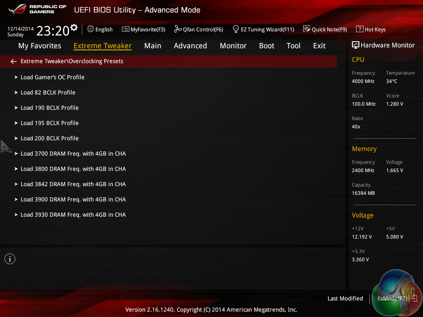Viewport: 423px width, 317px height.
Task: Open Monitor tab
Action: [x=233, y=46]
